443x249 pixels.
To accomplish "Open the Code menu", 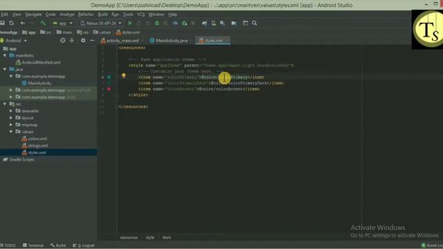I will 51,15.
